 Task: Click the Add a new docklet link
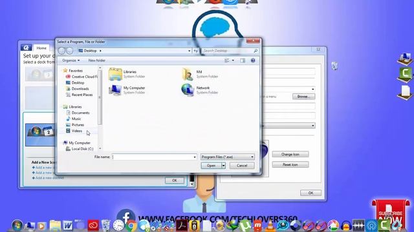(x=48, y=178)
